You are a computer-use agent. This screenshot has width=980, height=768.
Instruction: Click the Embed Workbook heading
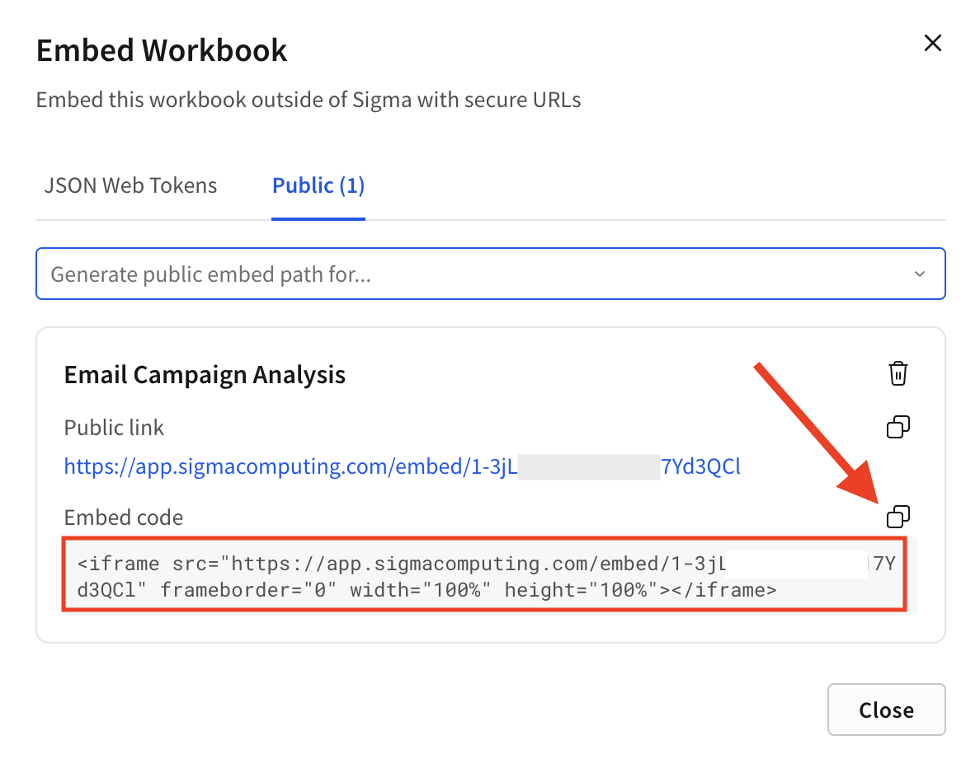pos(162,50)
